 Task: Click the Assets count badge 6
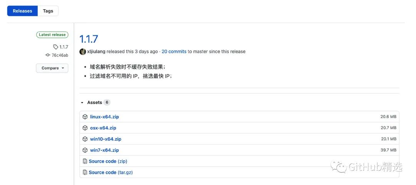[107, 103]
